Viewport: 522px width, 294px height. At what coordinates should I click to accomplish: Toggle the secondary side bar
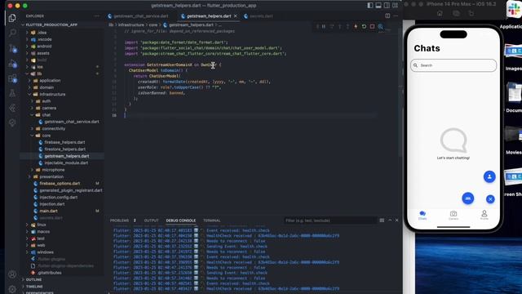(387, 6)
